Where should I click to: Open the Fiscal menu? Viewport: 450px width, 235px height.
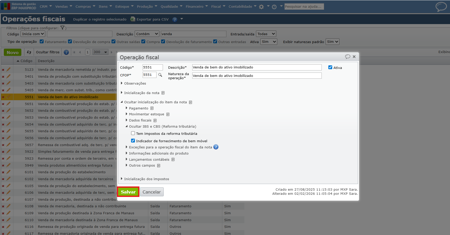click(x=218, y=6)
